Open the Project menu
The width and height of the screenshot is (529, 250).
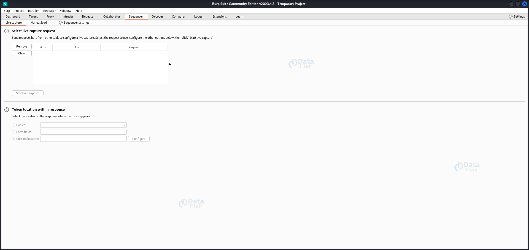point(19,11)
